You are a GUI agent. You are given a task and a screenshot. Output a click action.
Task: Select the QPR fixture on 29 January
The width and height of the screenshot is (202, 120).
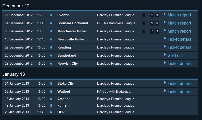(100, 112)
